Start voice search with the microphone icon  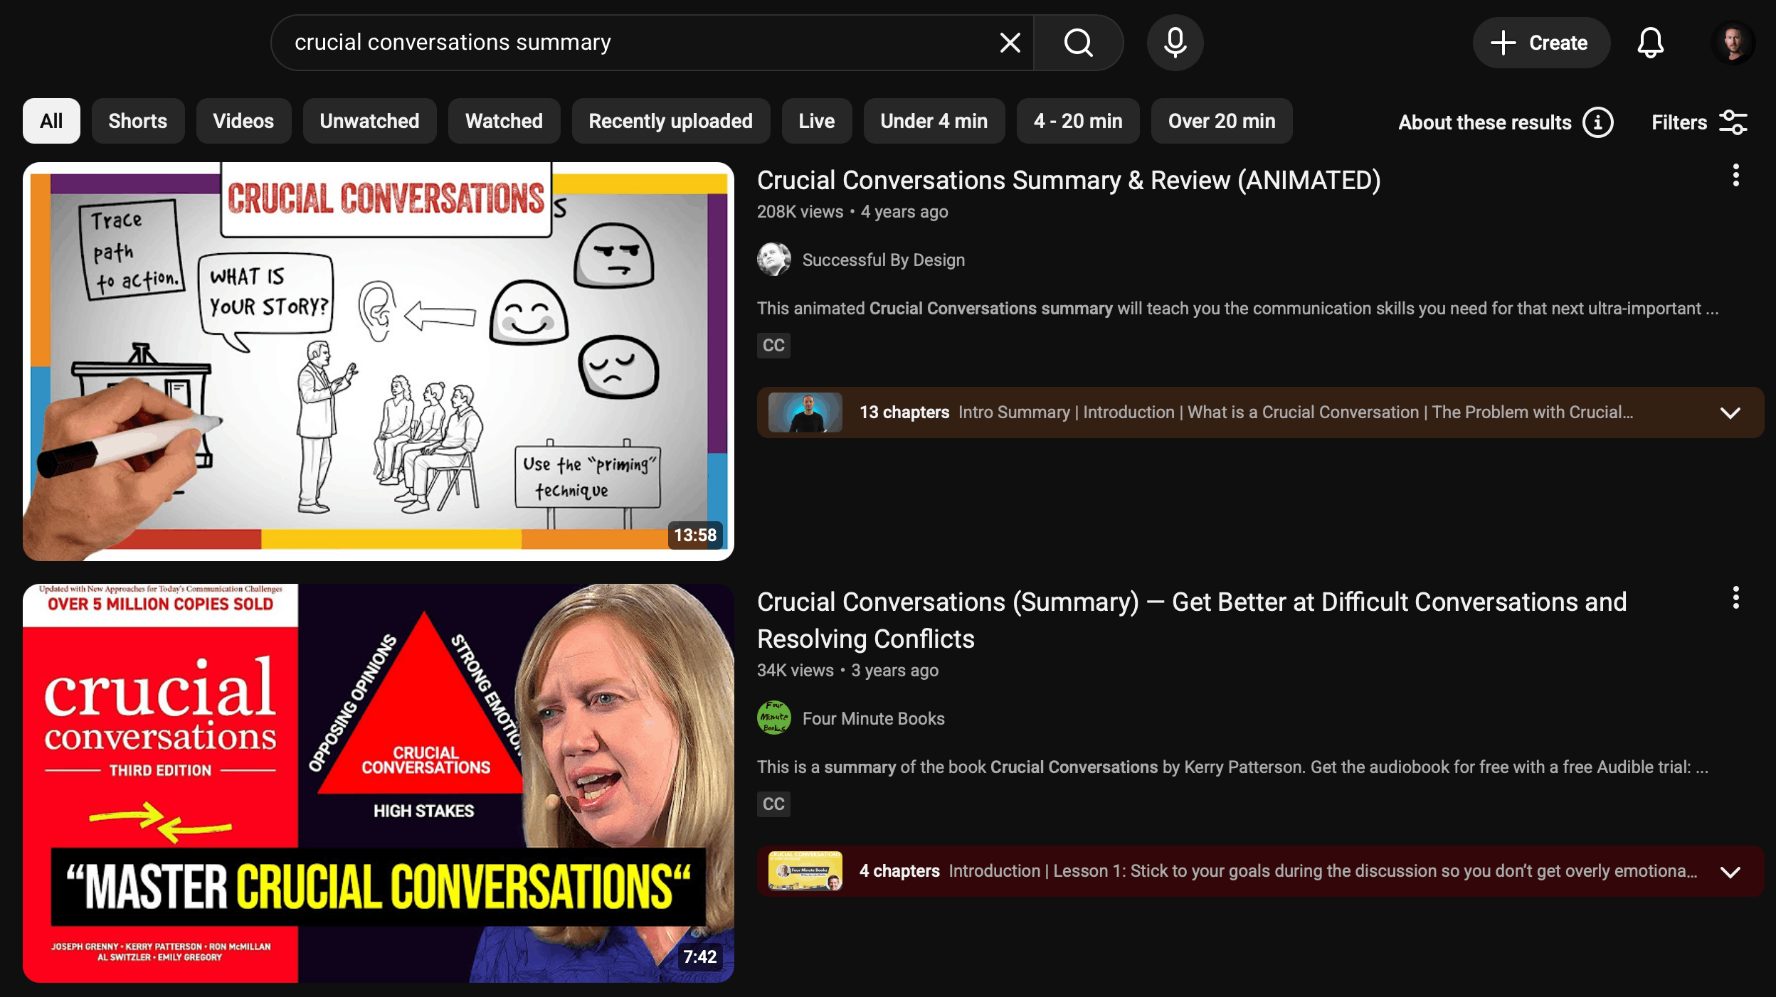[1175, 43]
